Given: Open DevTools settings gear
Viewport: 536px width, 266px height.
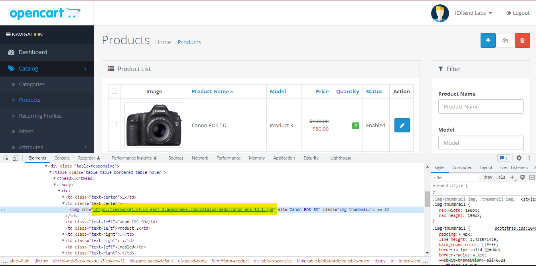Looking at the screenshot, I should click(519, 158).
